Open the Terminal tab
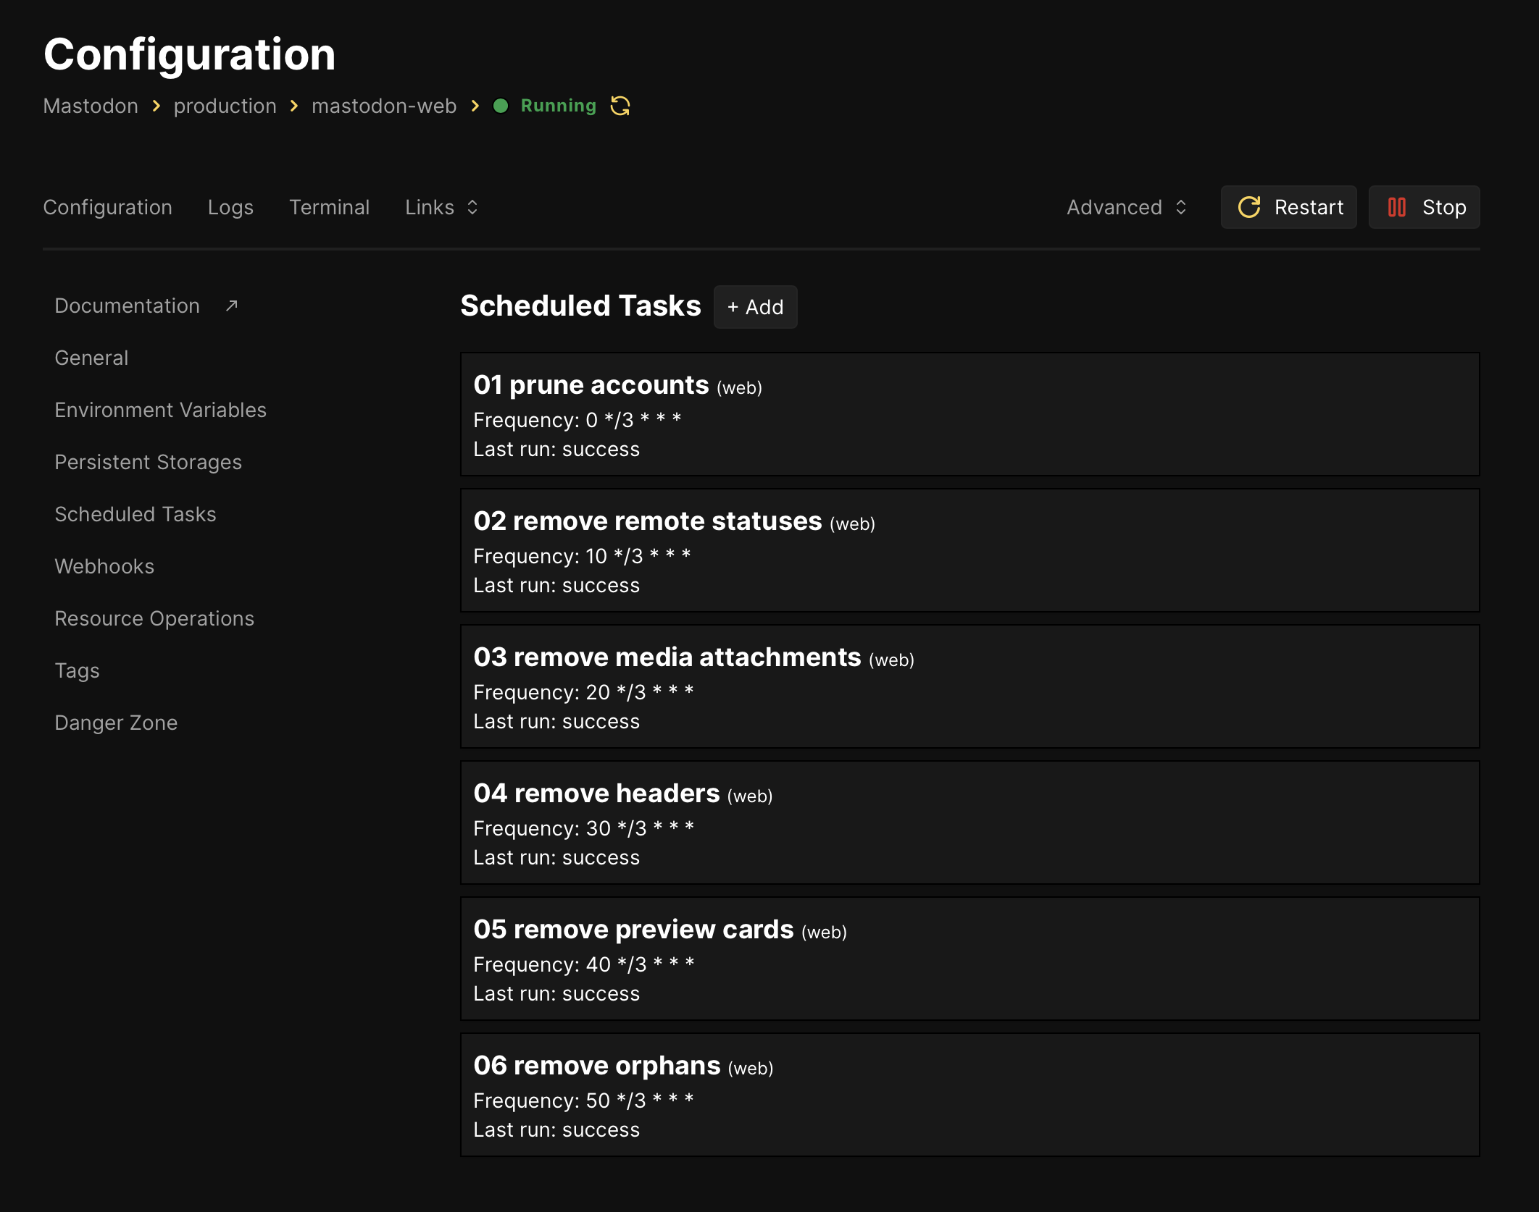The image size is (1539, 1212). [x=329, y=207]
